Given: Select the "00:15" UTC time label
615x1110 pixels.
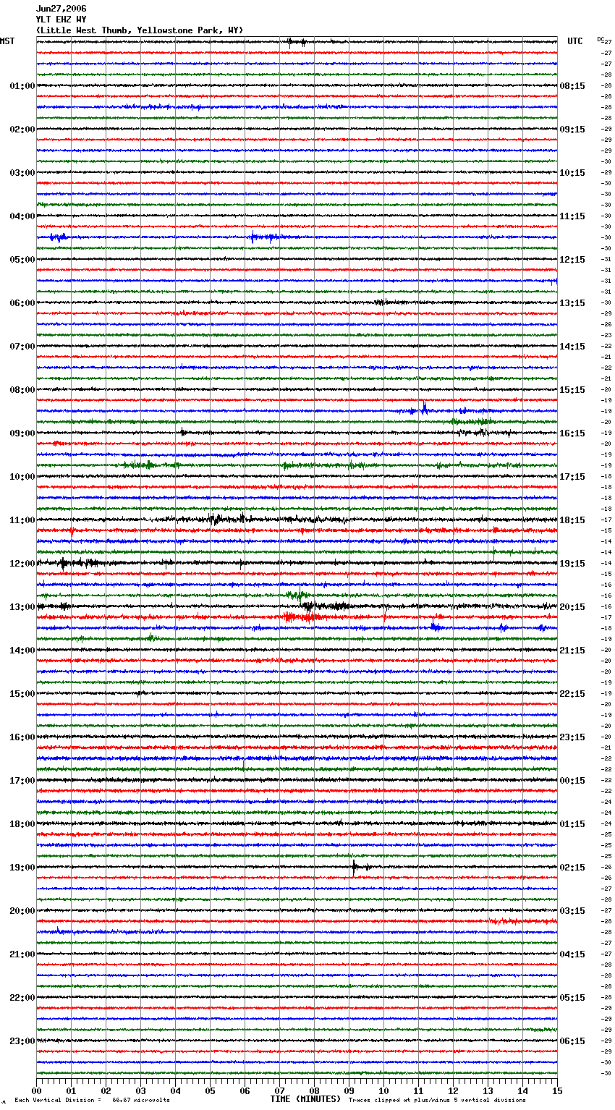Looking at the screenshot, I should point(572,781).
